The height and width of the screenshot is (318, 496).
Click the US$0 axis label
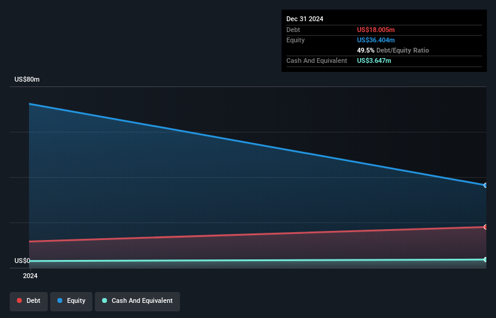pos(22,261)
